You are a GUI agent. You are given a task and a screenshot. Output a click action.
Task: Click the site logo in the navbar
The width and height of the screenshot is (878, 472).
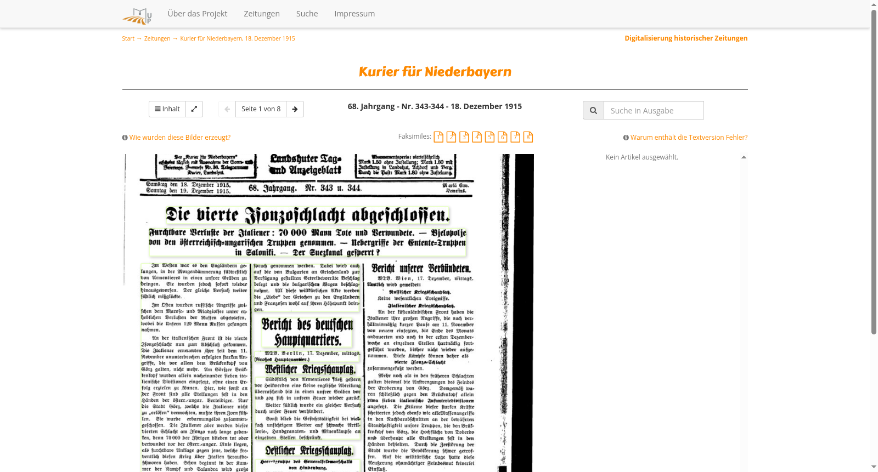137,15
